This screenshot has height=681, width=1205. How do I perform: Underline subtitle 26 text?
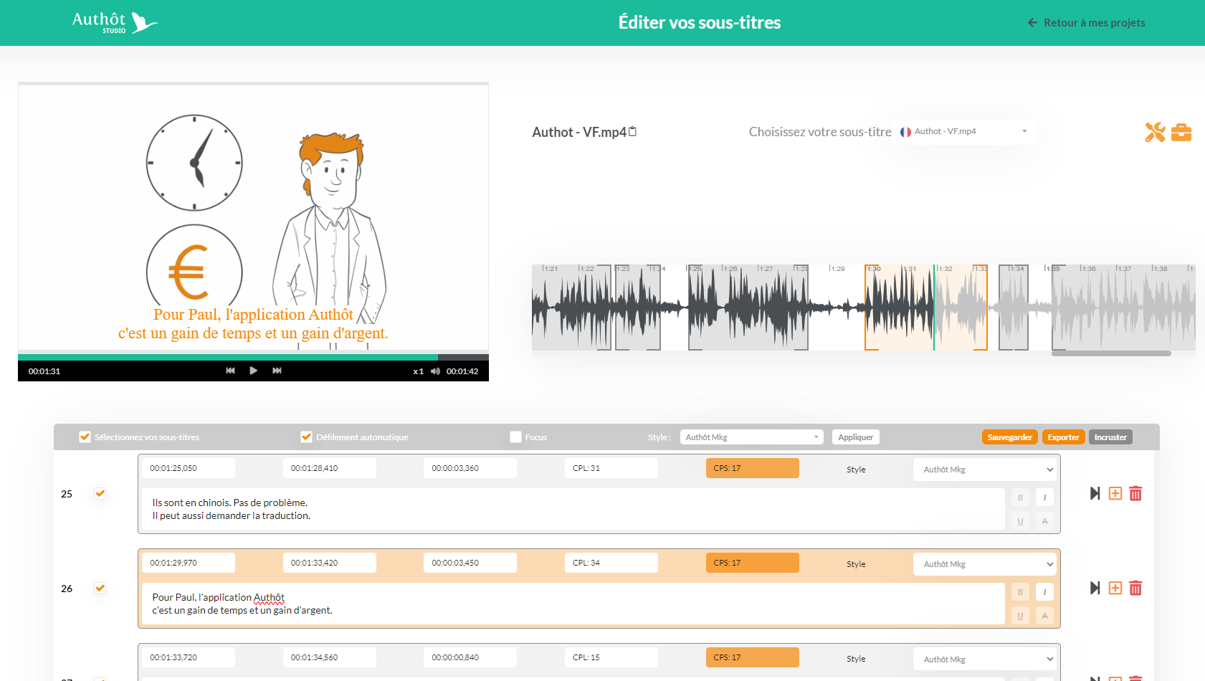coord(1020,616)
